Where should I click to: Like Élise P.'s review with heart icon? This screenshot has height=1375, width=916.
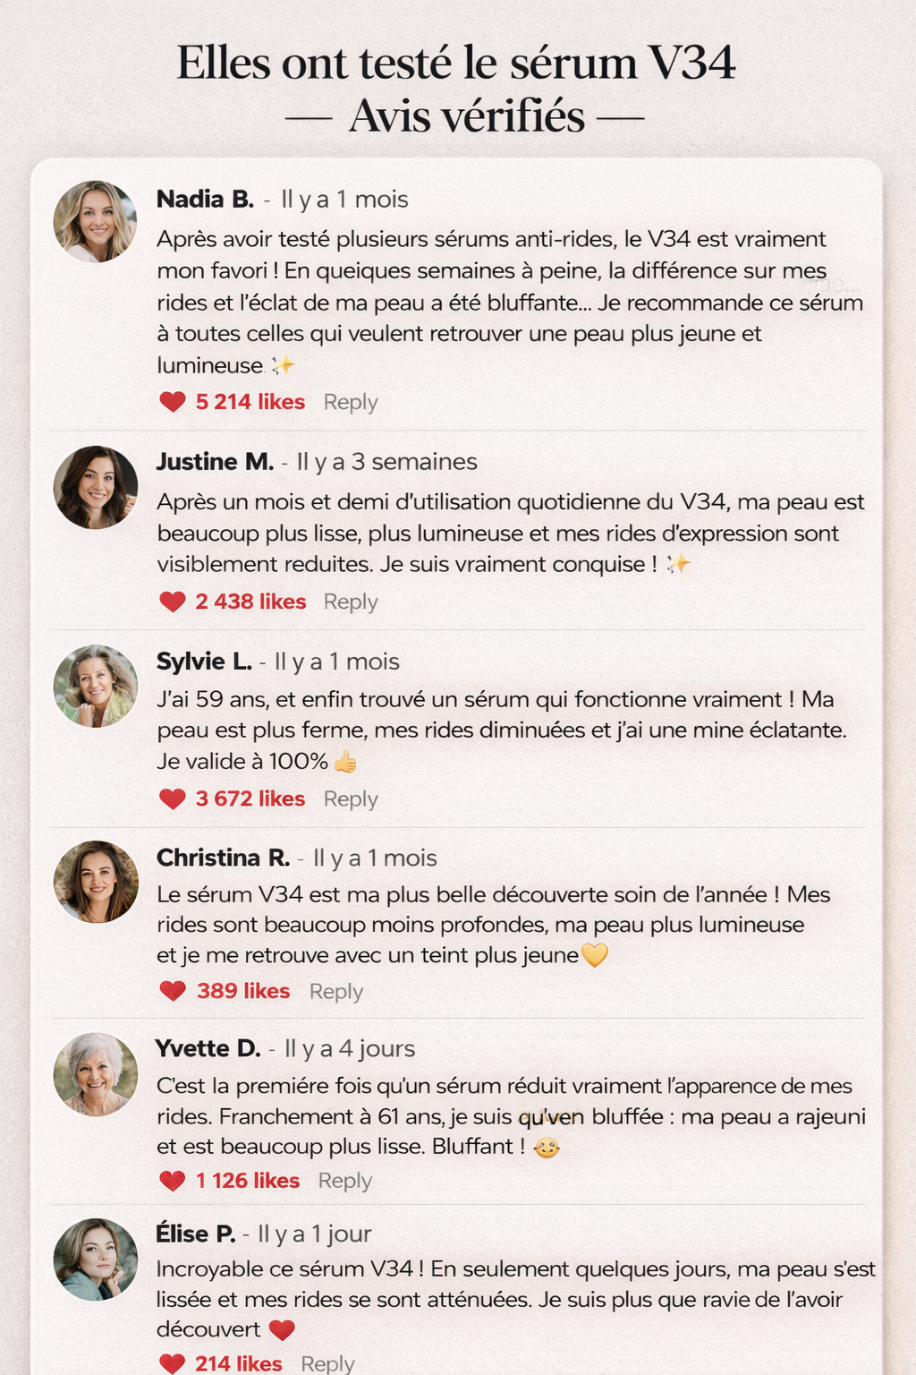coord(172,1363)
